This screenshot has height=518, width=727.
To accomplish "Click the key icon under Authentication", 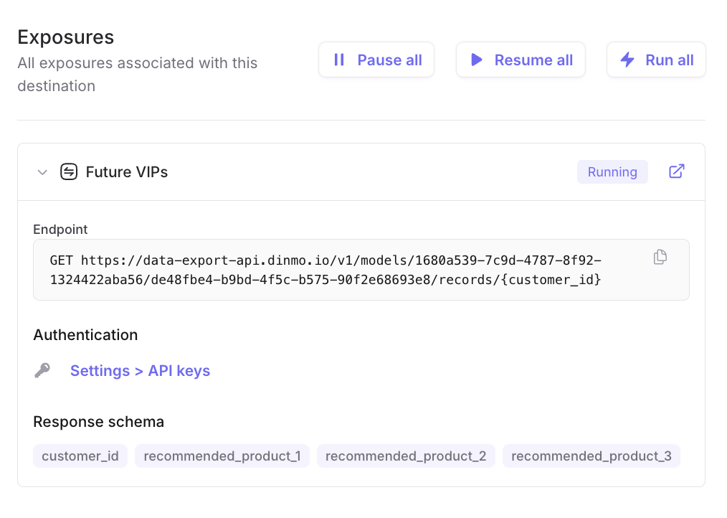I will click(x=42, y=370).
